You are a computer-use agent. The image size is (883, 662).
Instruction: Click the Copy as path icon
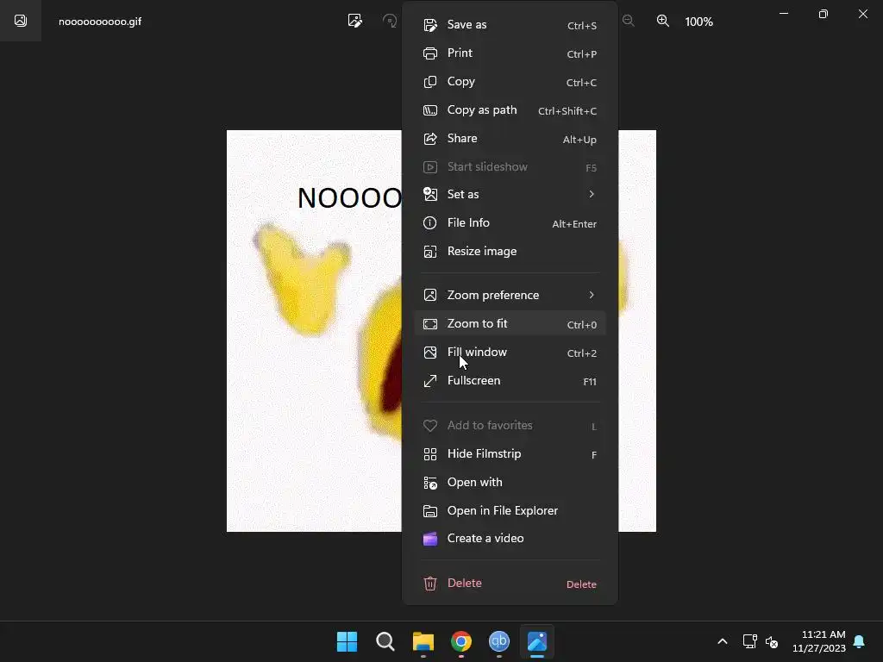click(x=430, y=110)
